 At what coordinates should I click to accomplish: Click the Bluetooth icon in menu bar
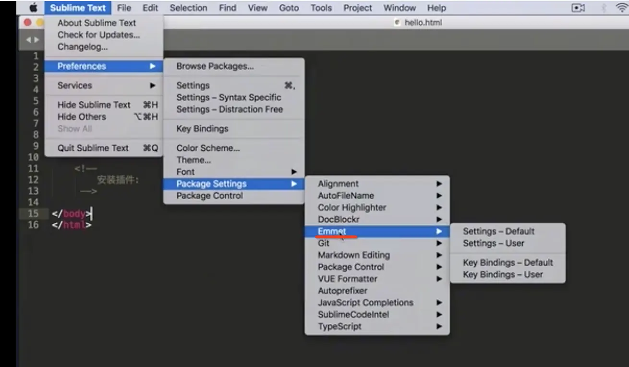coord(603,8)
